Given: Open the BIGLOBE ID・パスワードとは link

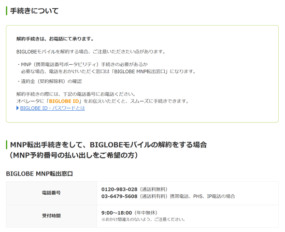Looking at the screenshot, I should (x=52, y=108).
